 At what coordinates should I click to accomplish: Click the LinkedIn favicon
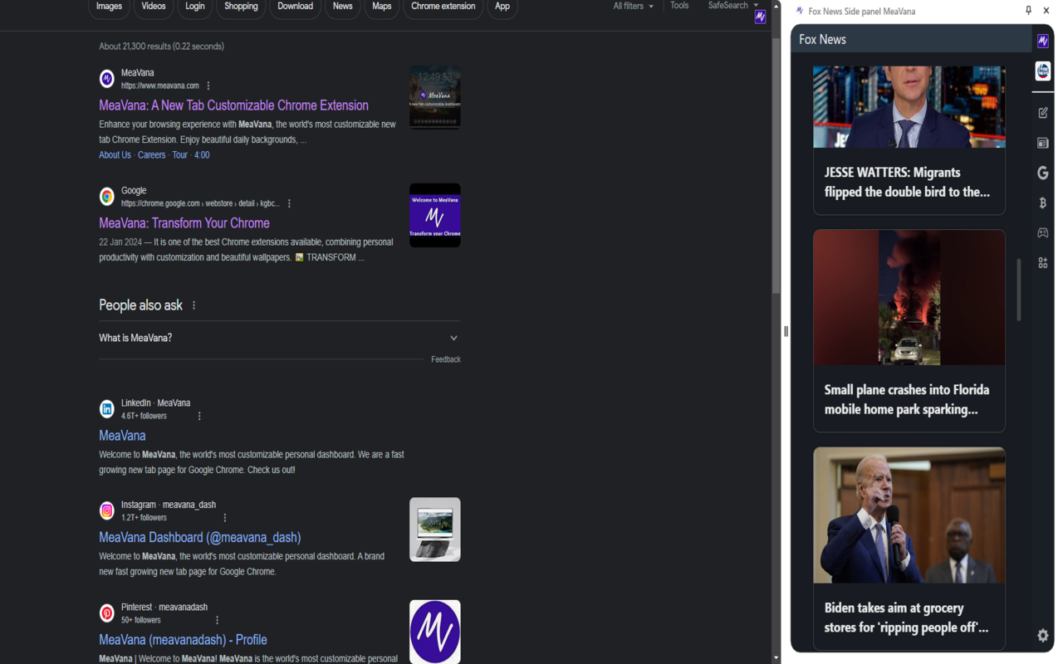pyautogui.click(x=107, y=408)
